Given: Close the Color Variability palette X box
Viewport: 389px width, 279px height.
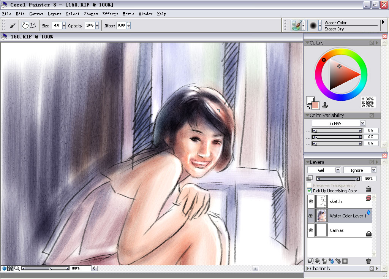Looking at the screenshot, I should pos(372,115).
